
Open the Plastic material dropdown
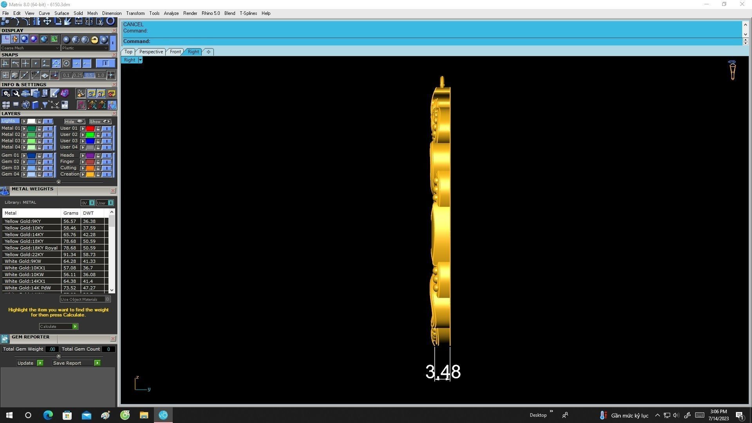[85, 48]
